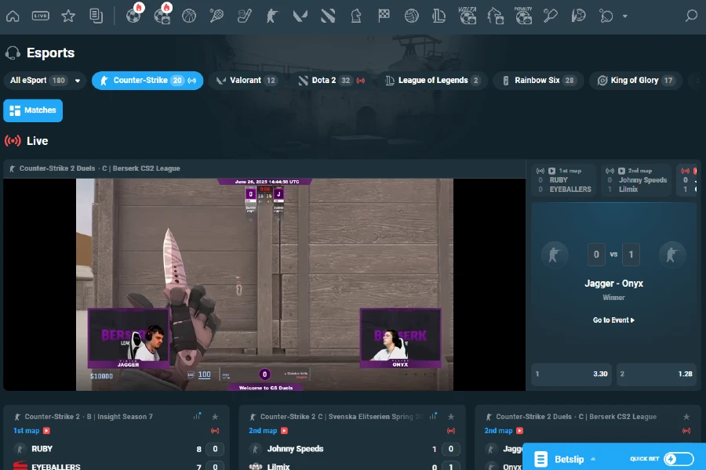706x470 pixels.
Task: Favorite the RUBY vs EYEBALLERS match with its star
Action: (x=216, y=416)
